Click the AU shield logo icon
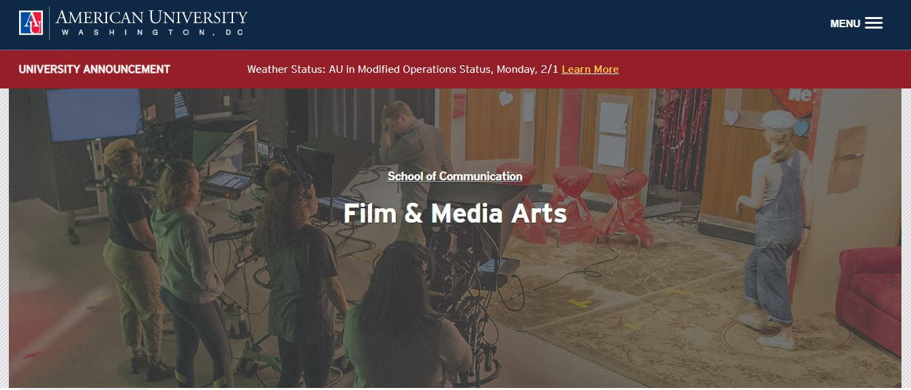Screen dimensions: 911x390 click(31, 23)
